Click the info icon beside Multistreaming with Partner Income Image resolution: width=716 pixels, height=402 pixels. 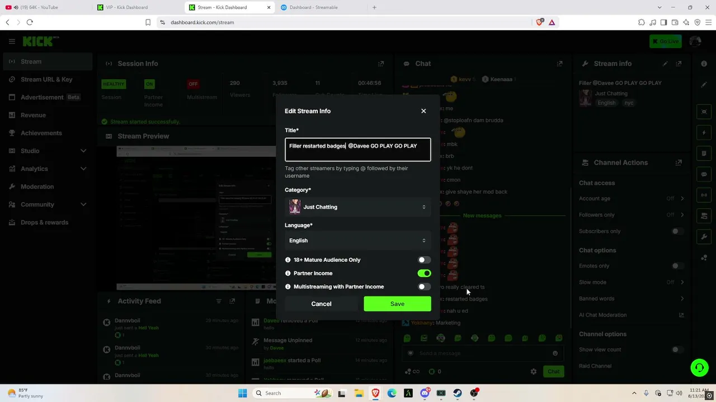click(x=288, y=286)
